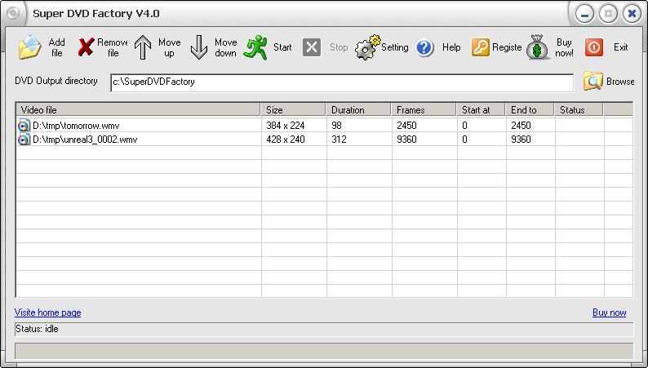Click the Size column header

[x=293, y=110]
